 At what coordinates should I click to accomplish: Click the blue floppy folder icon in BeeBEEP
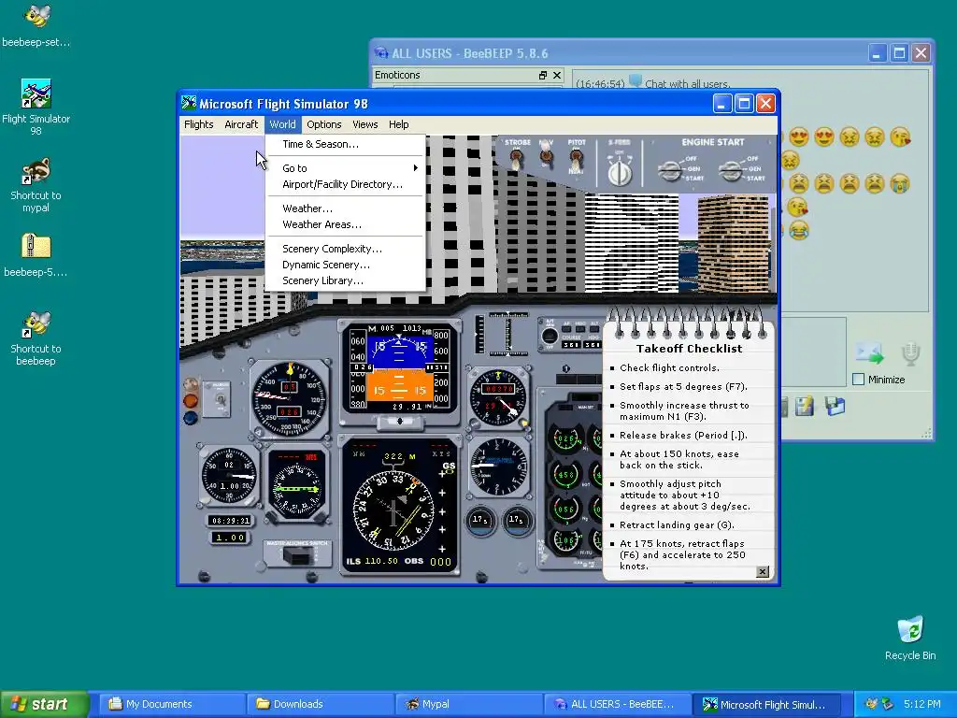click(x=835, y=406)
